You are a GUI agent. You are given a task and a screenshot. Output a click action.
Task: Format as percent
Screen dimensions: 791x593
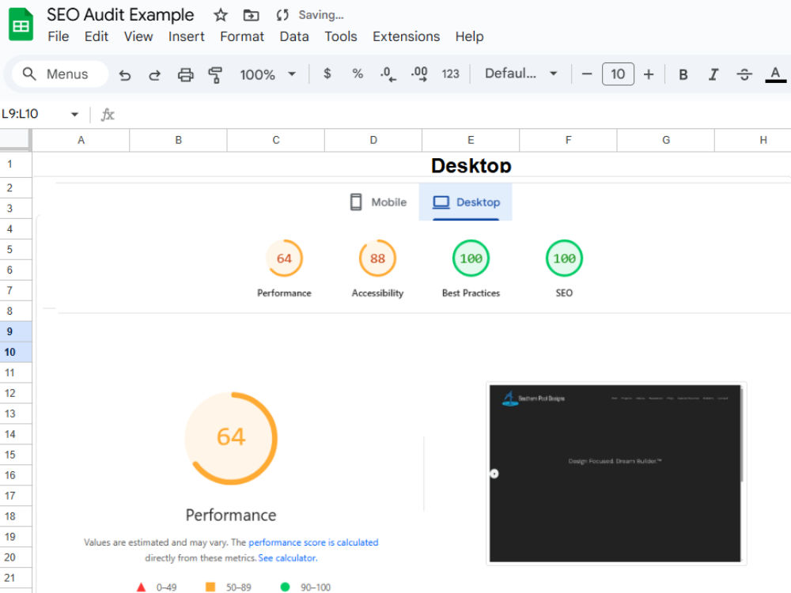point(358,74)
